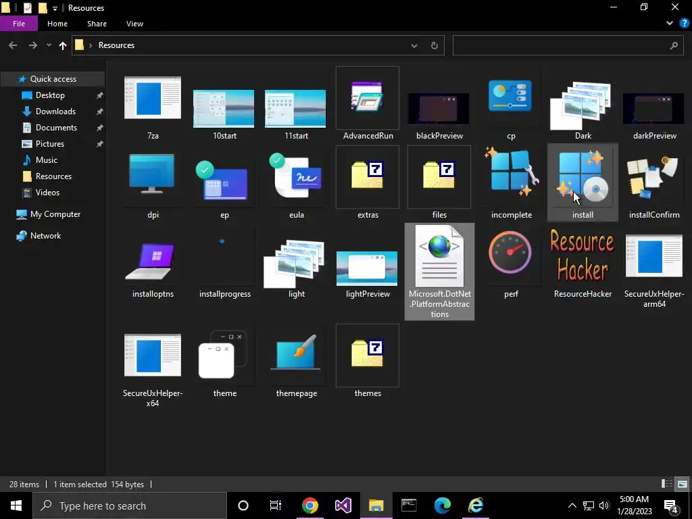Open Resources in navigation pane
Image resolution: width=692 pixels, height=519 pixels.
[53, 176]
